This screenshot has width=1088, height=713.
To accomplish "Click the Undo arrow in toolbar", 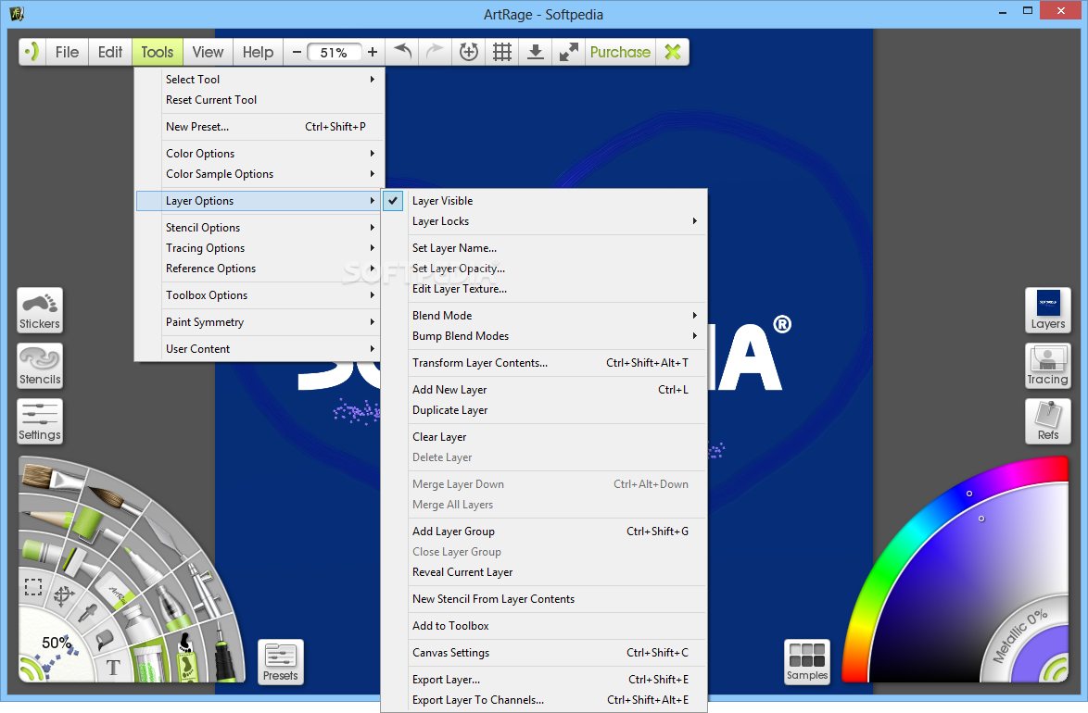I will (x=402, y=52).
